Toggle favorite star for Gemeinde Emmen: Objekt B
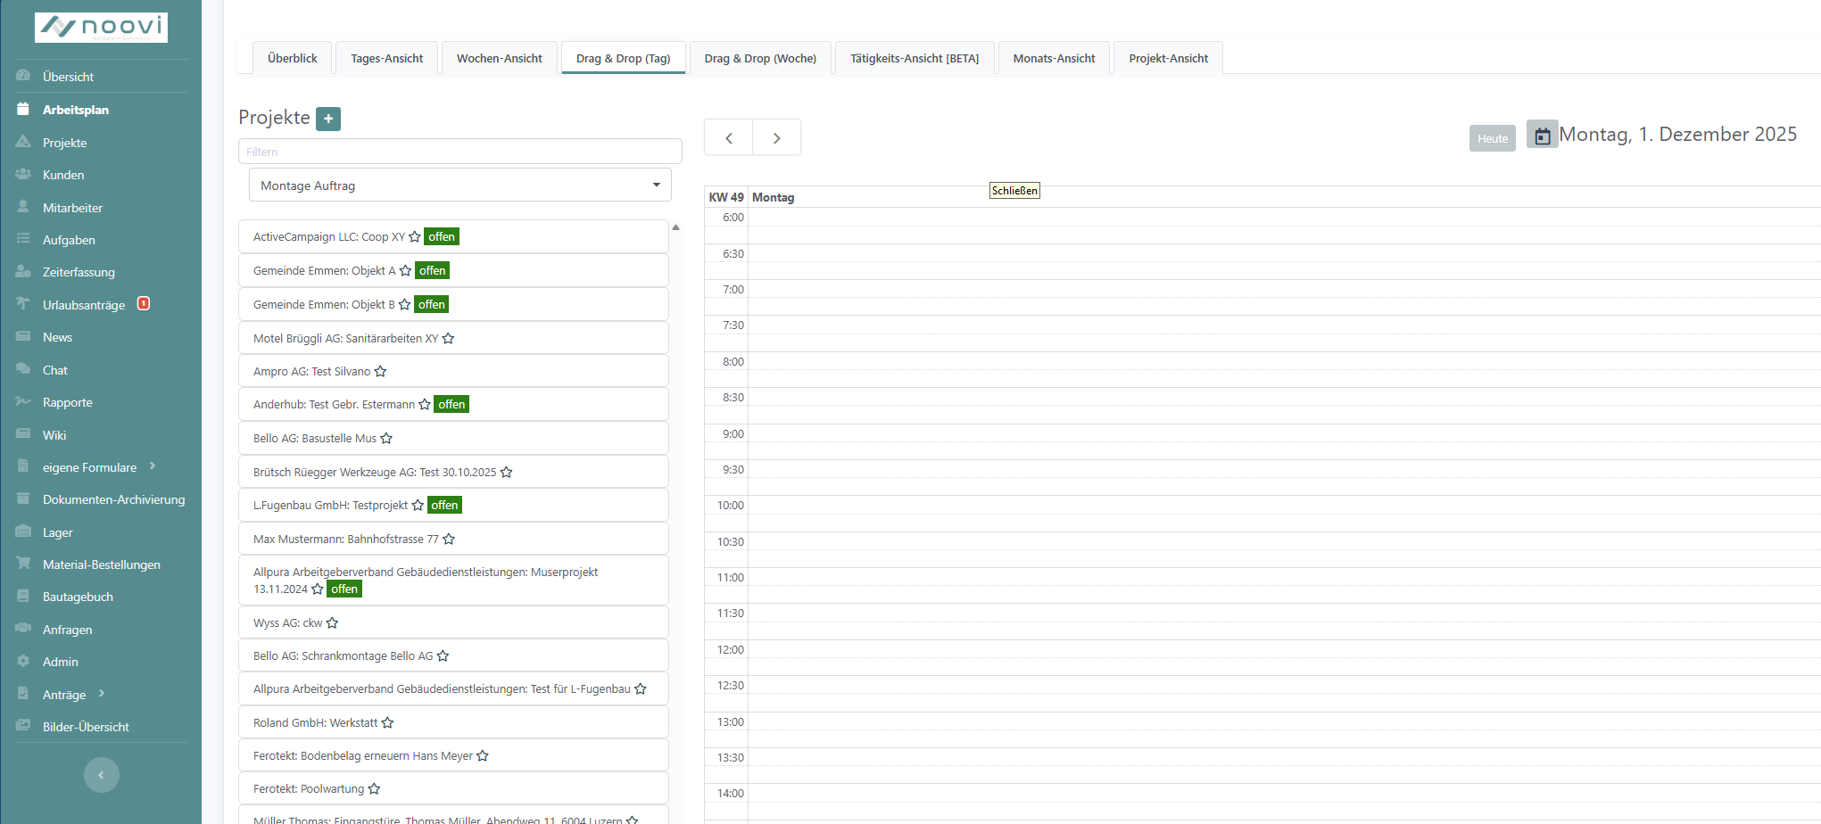The height and width of the screenshot is (824, 1821). click(404, 305)
